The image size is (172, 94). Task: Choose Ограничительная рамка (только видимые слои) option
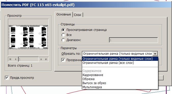click(120, 59)
